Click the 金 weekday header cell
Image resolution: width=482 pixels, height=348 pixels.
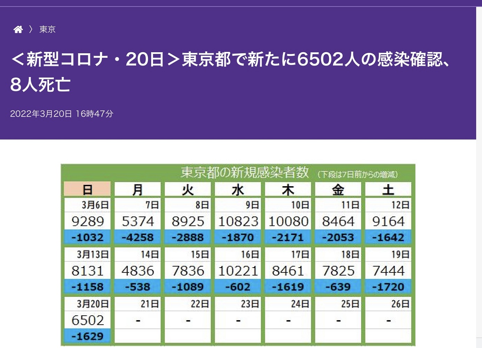coord(338,189)
